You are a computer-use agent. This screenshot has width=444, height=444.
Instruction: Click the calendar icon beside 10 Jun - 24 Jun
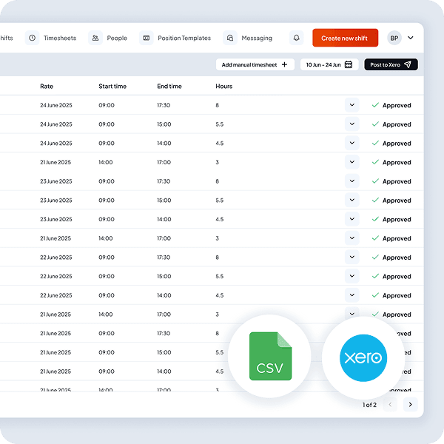click(x=349, y=64)
